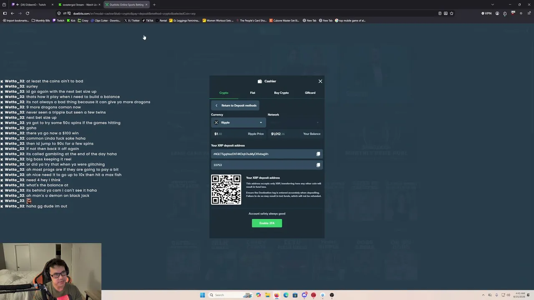This screenshot has width=534, height=300.
Task: Select the XRP deposit address field
Action: click(267, 154)
